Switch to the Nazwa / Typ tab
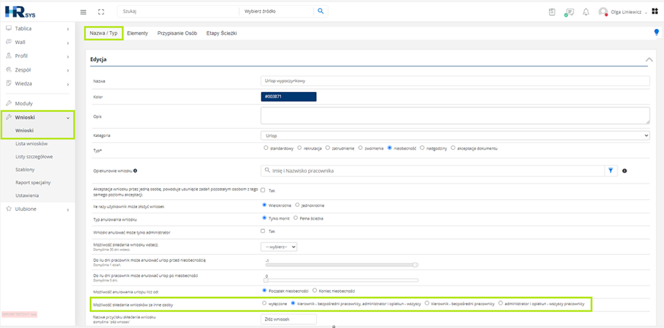Image resolution: width=664 pixels, height=328 pixels. 104,33
